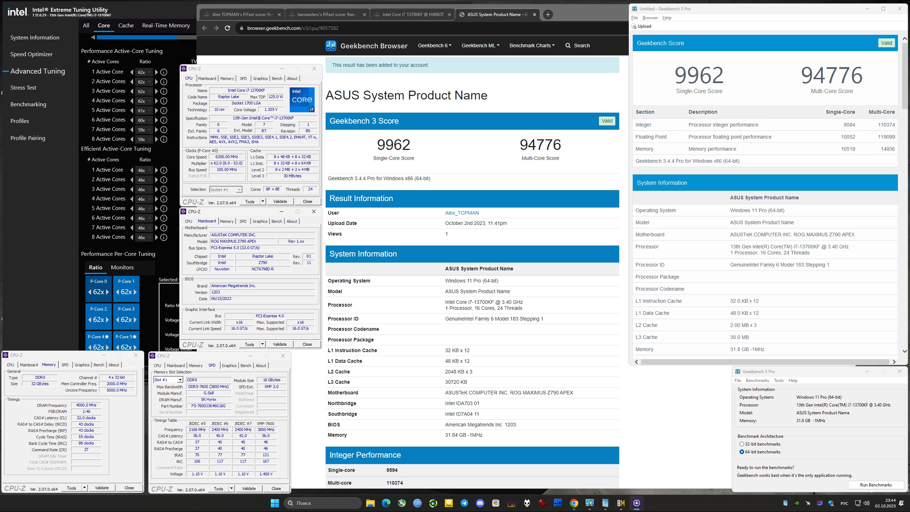Image resolution: width=910 pixels, height=512 pixels.
Task: Open the volume control in system tray
Action: point(867,503)
